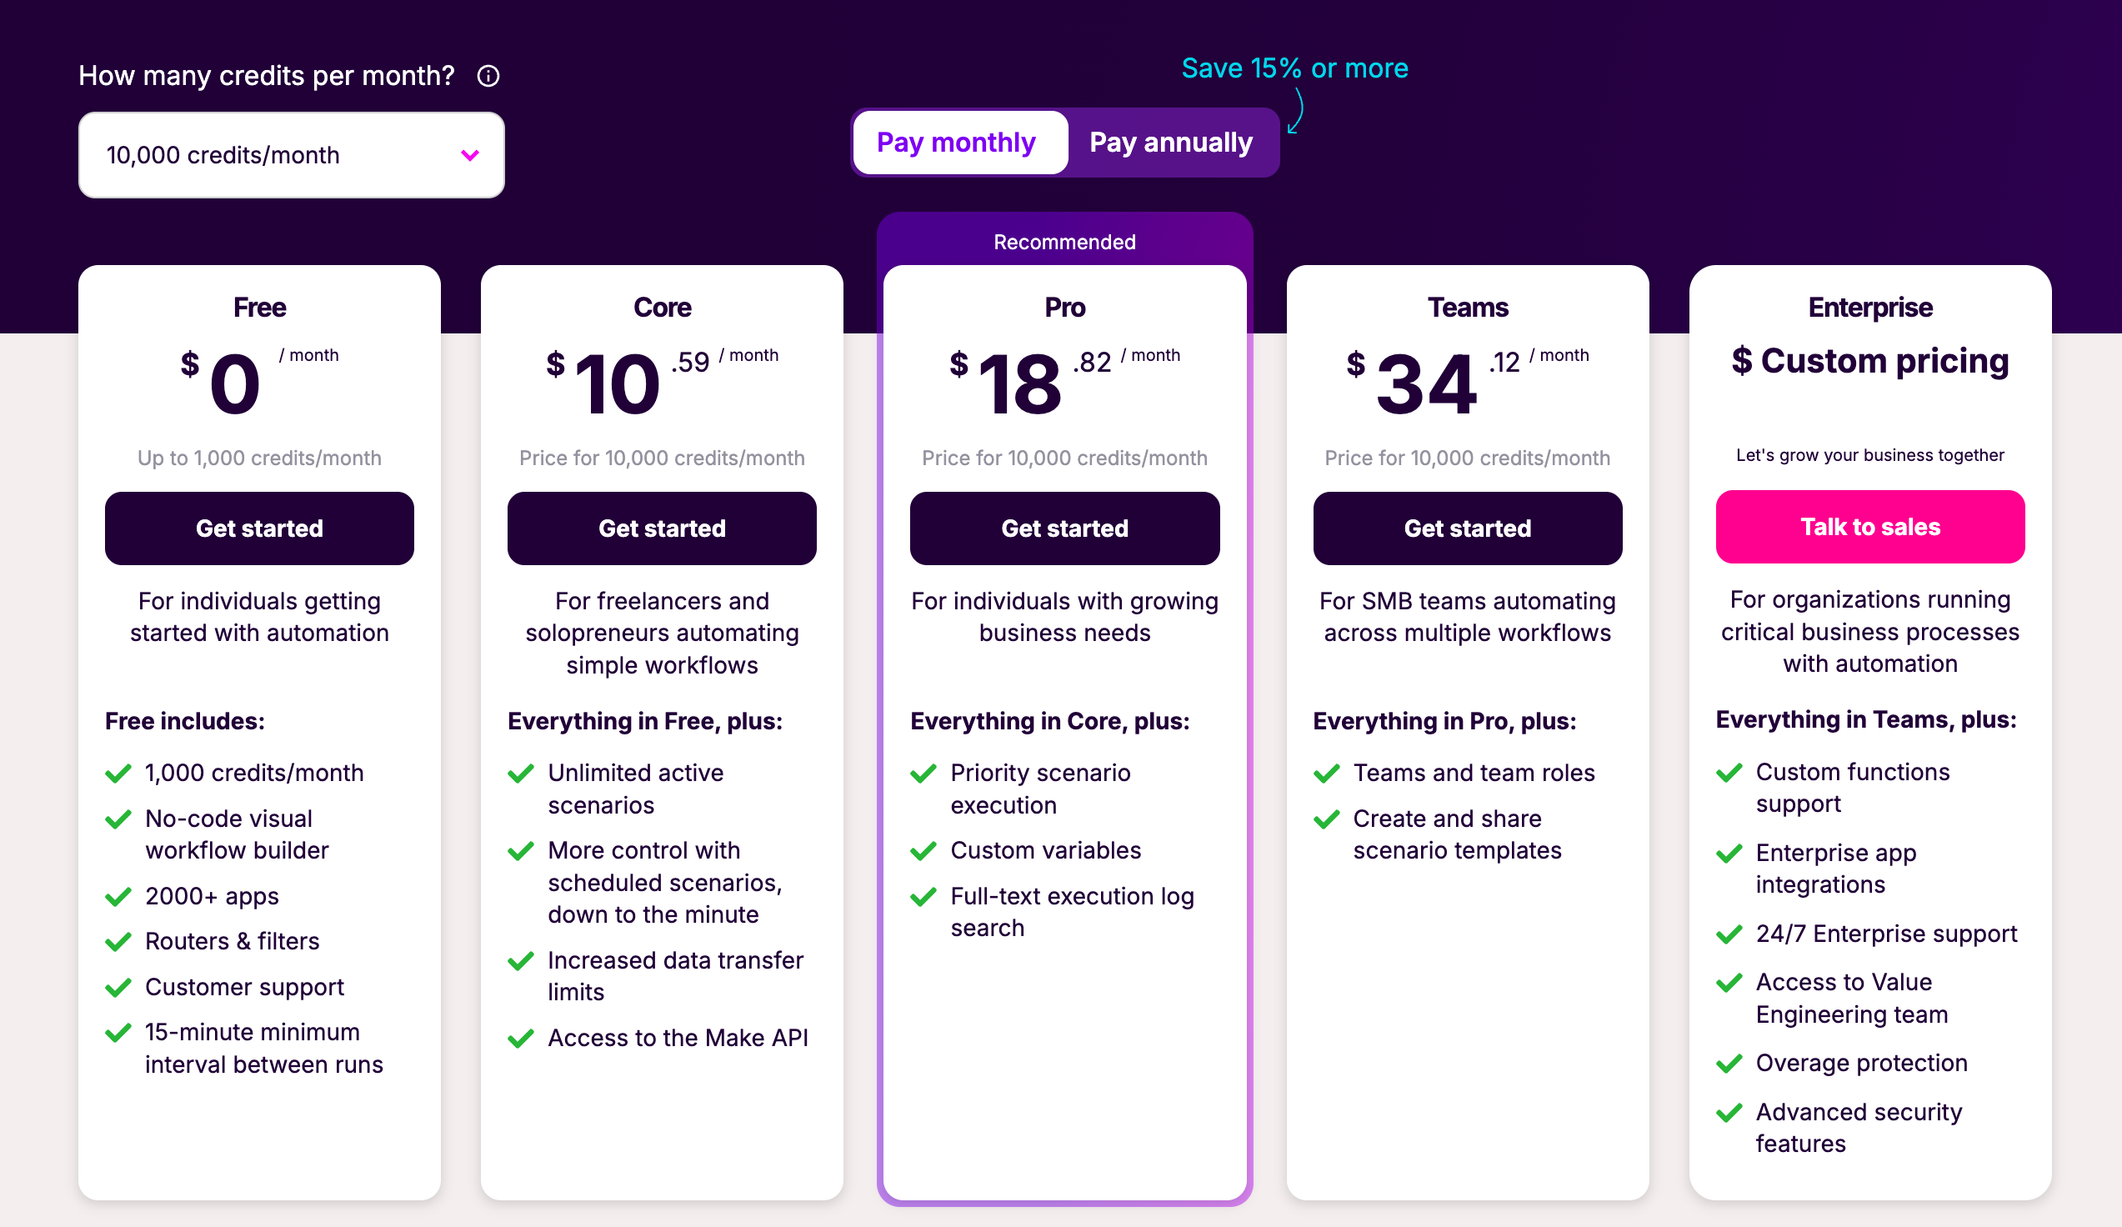Click the checkmark beside Advanced security features

(1729, 1113)
